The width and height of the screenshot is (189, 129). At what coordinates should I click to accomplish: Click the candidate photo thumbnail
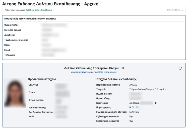click(15, 93)
